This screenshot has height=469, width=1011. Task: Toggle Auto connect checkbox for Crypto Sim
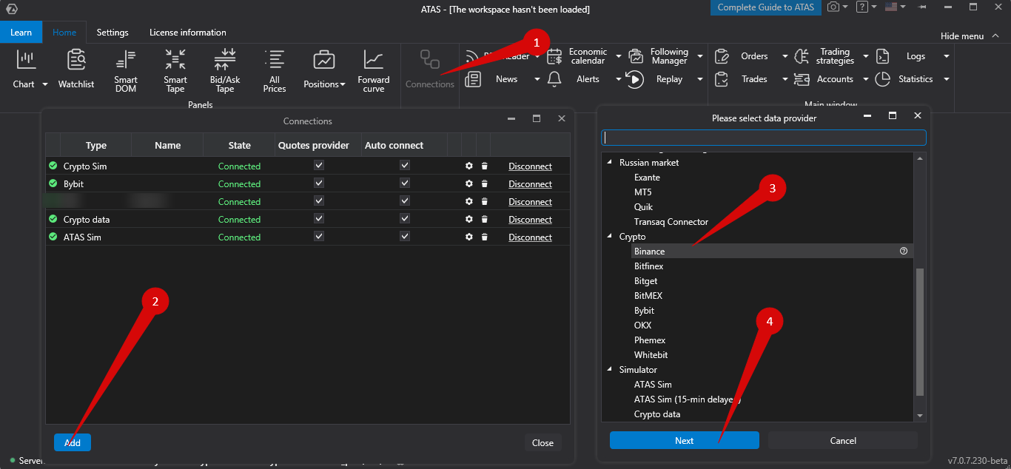(x=405, y=166)
